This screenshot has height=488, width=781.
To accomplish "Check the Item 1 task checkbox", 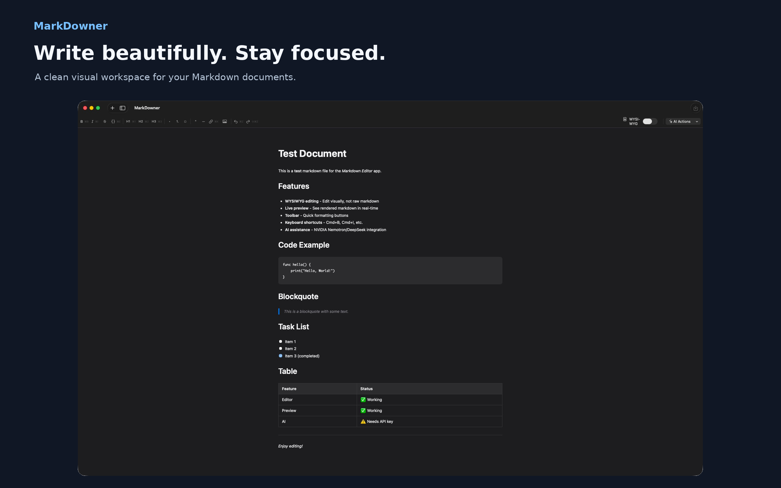I will 280,342.
